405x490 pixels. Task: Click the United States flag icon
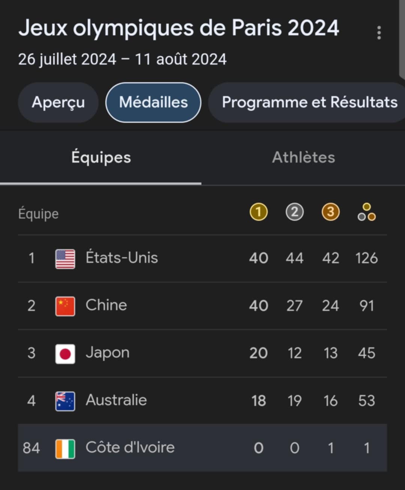tap(65, 259)
